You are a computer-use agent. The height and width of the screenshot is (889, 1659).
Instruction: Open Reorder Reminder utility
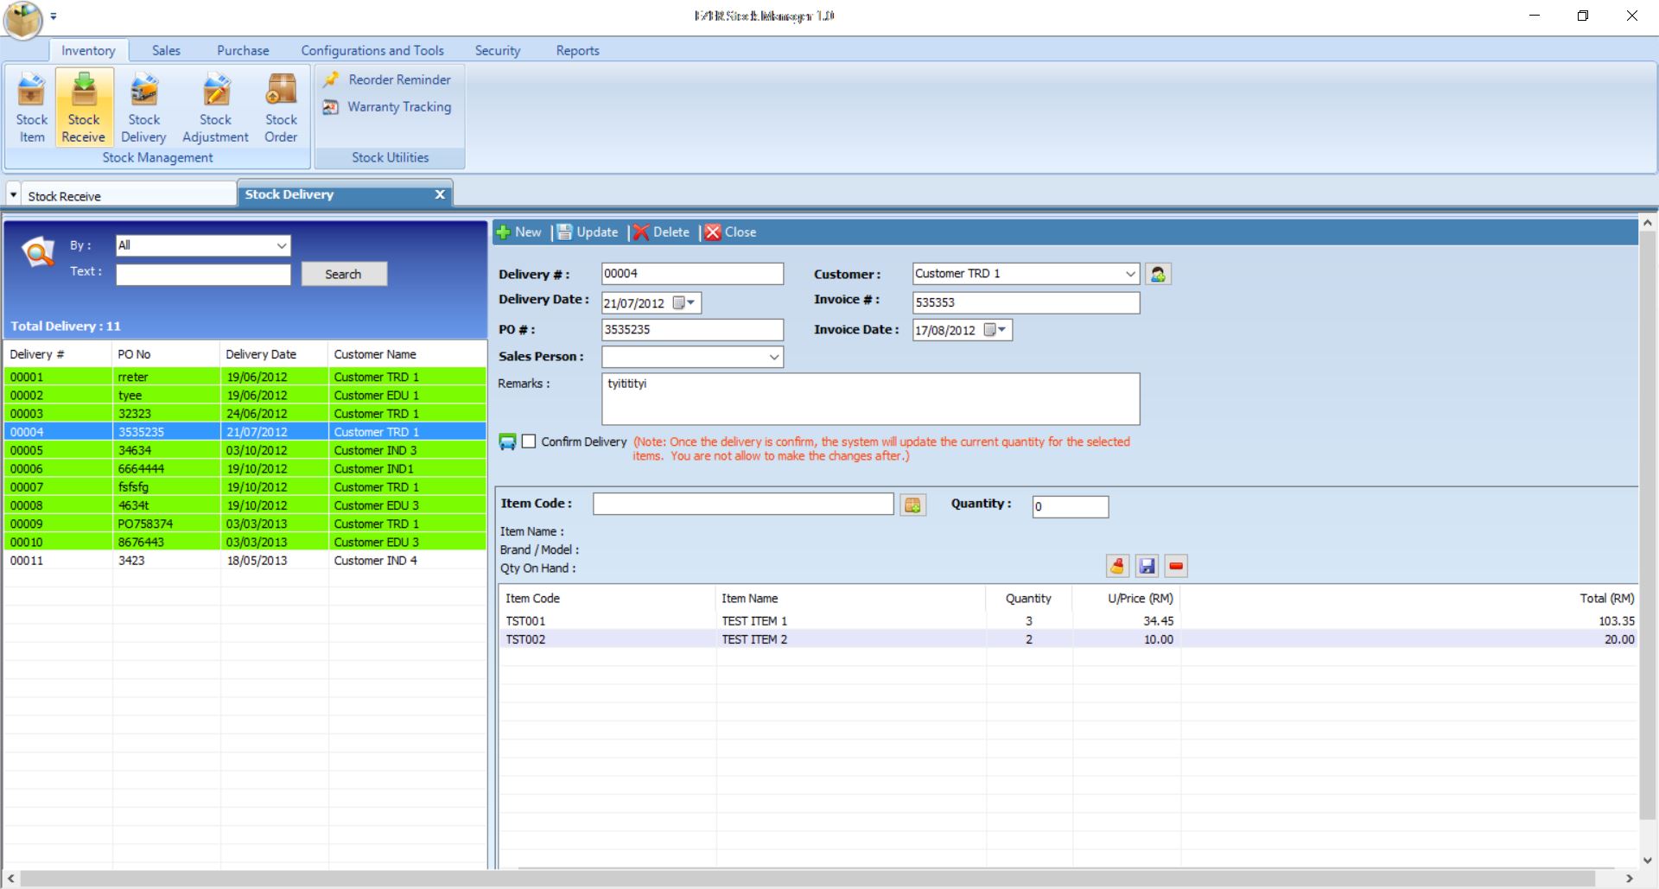pos(387,79)
